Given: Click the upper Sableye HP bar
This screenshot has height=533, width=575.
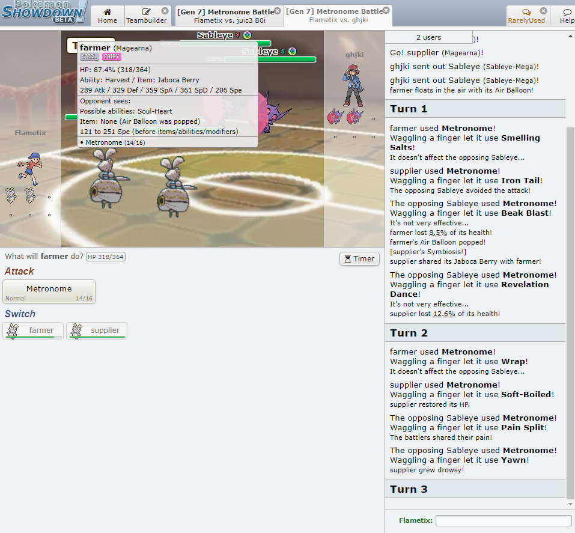Looking at the screenshot, I should click(225, 43).
